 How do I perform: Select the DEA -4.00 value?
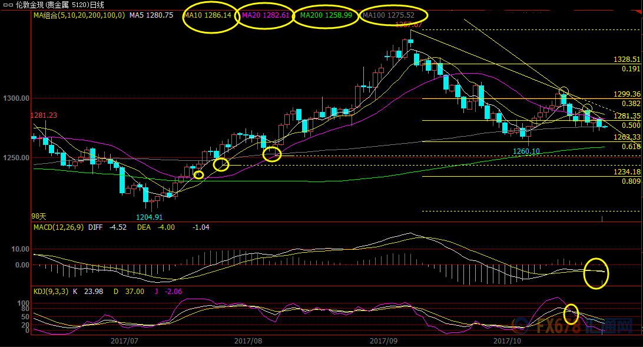pos(156,227)
